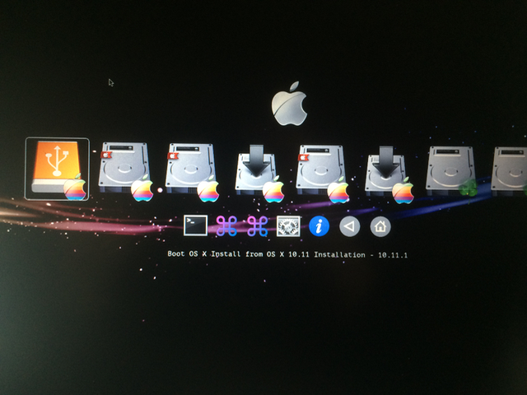The image size is (527, 395).
Task: Select the third hard drive with red recovery badge
Action: click(x=322, y=174)
